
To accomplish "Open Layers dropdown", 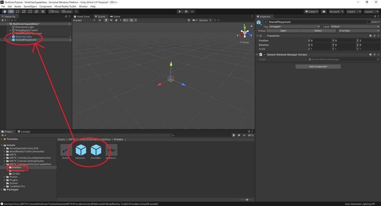I will pos(354,11).
